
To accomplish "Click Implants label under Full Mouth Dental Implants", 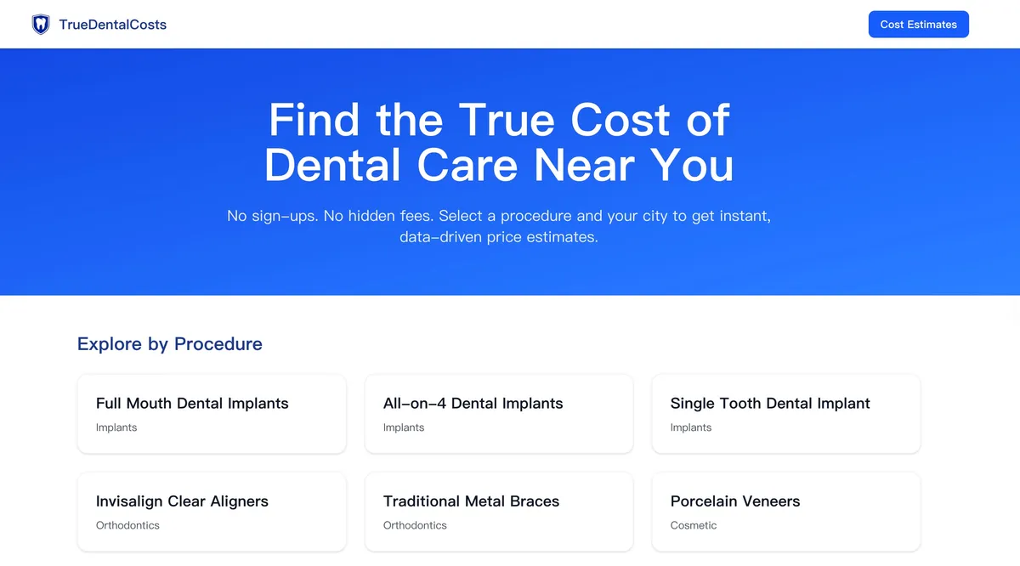I will (116, 427).
